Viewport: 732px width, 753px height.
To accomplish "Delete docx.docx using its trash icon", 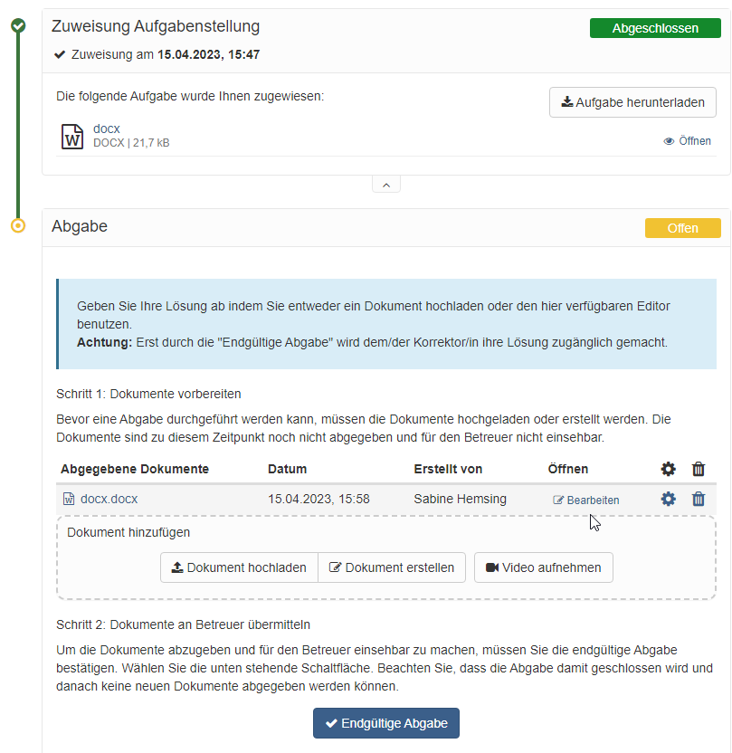I will pos(698,499).
